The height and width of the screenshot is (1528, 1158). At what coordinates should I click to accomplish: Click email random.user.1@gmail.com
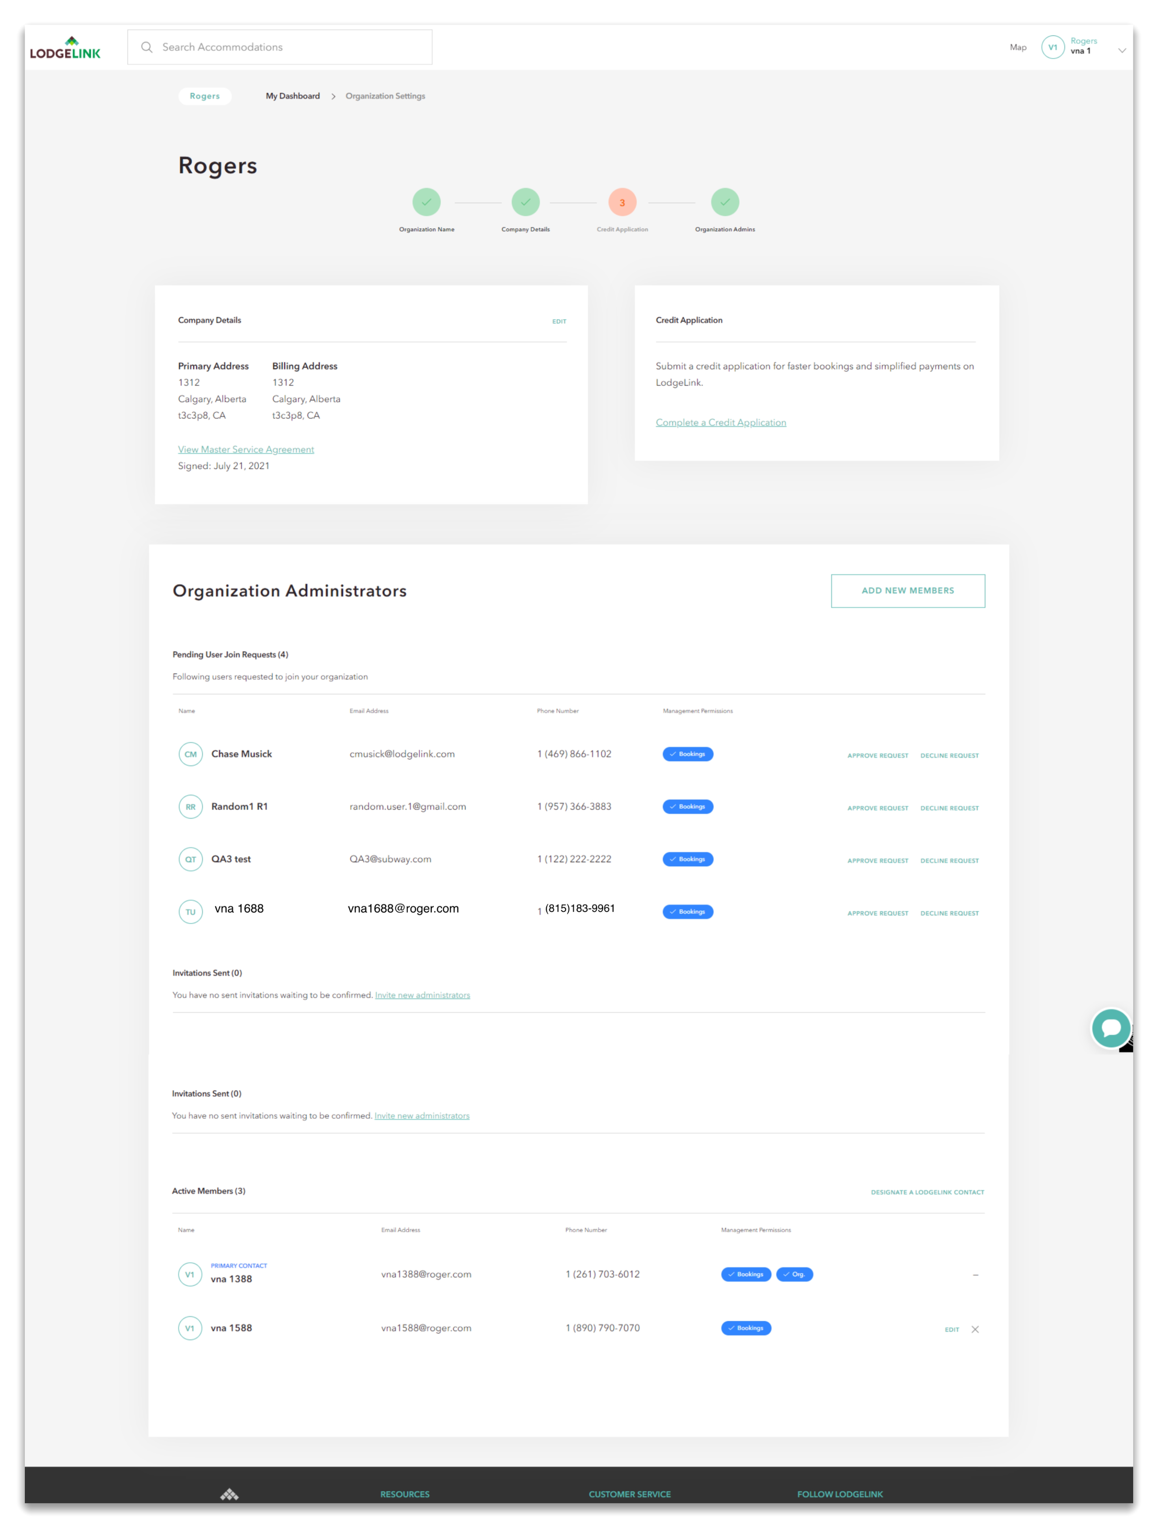[408, 807]
